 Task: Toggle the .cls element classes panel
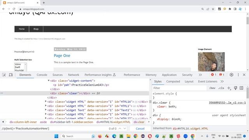[221, 88]
